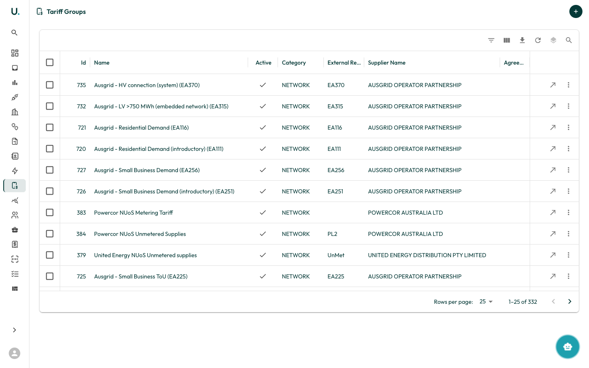This screenshot has width=589, height=368.
Task: Open arrow for Ausgrid Residential Demand (EA116)
Action: pyautogui.click(x=553, y=128)
